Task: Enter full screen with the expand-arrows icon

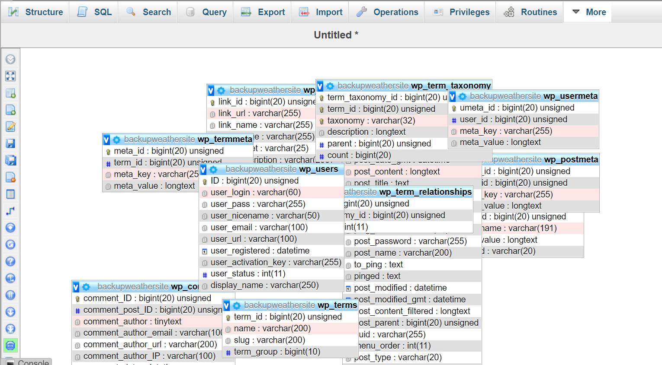Action: coord(10,76)
